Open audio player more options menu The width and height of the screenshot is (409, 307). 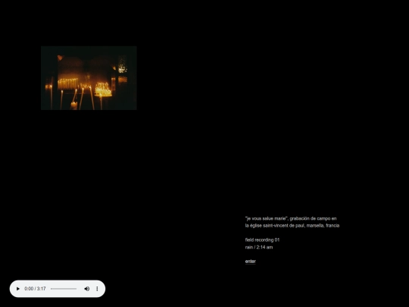(x=97, y=289)
